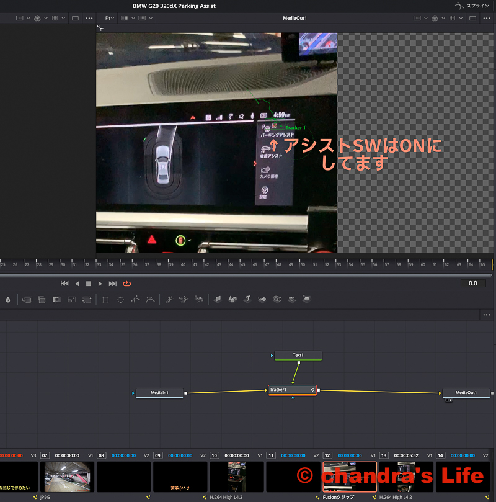This screenshot has width=496, height=502.
Task: Play the composition forward
Action: coord(100,284)
